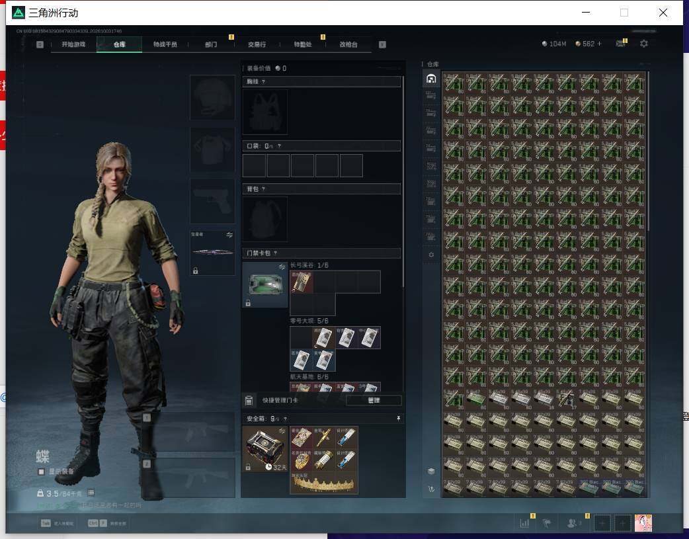Screen dimensions: 689x539
Task: Switch to the 特战干员 tab
Action: [165, 44]
